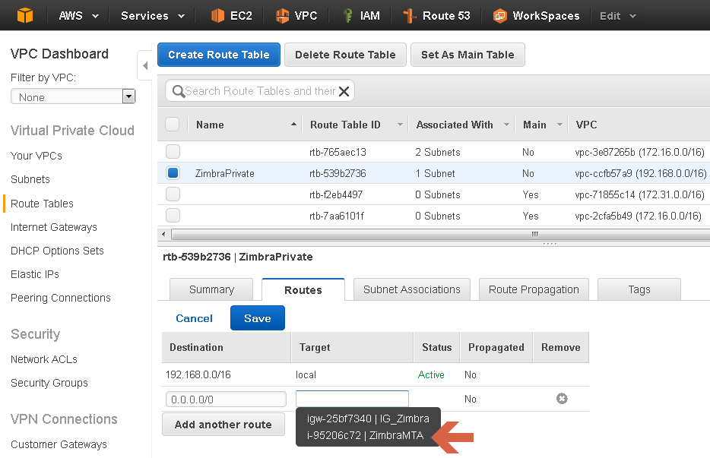Click the AWS orange cube logo
This screenshot has width=710, height=458.
click(25, 15)
